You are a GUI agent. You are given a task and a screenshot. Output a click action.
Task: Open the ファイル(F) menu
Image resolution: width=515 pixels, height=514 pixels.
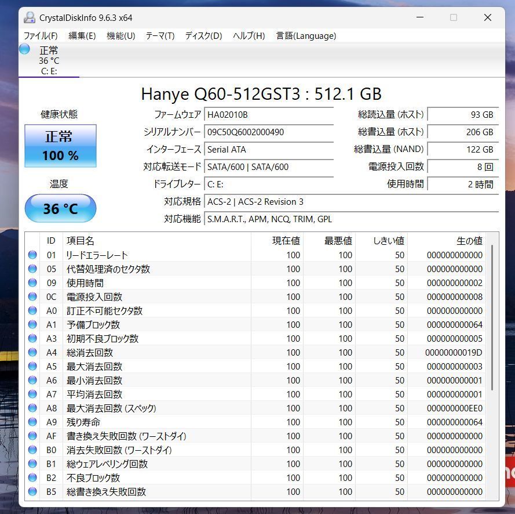(41, 36)
